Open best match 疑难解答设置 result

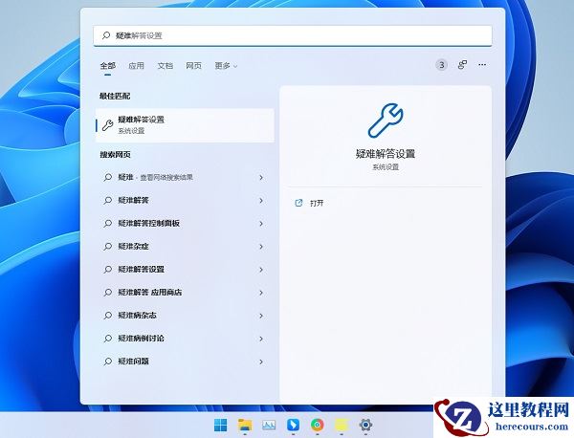[185, 124]
